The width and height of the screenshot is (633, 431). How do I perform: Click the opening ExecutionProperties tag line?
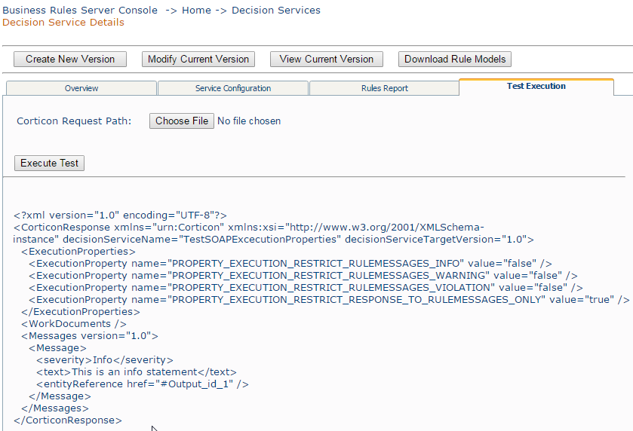coord(78,252)
